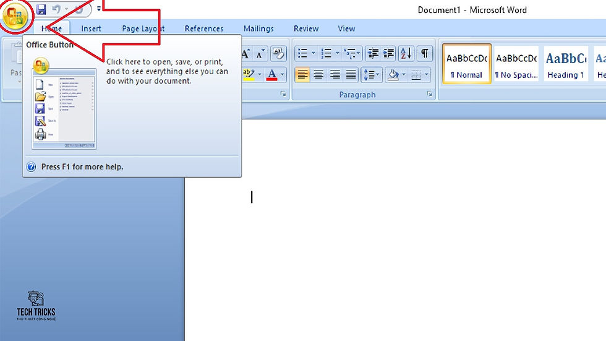Open the Mailings tab
Image resolution: width=606 pixels, height=341 pixels.
(x=258, y=28)
